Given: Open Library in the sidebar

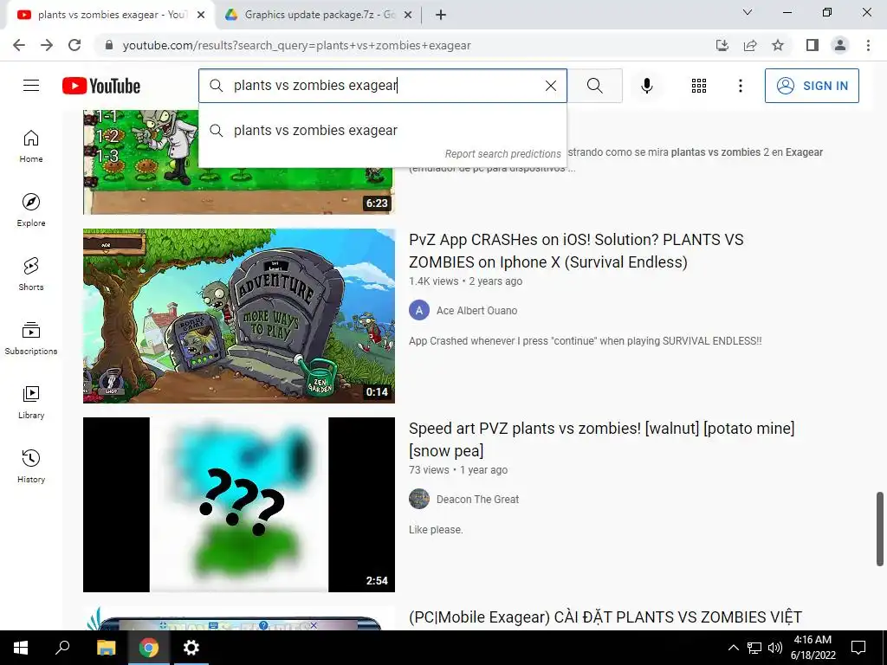Looking at the screenshot, I should pos(31,402).
